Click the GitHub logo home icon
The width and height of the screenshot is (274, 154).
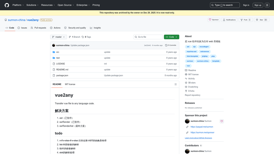pyautogui.click(x=7, y=5)
